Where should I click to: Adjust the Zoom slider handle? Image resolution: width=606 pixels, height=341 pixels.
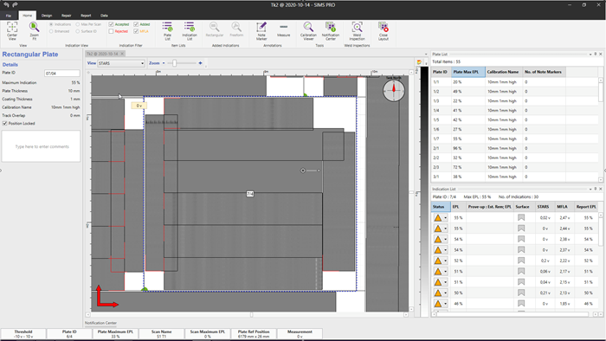[174, 63]
